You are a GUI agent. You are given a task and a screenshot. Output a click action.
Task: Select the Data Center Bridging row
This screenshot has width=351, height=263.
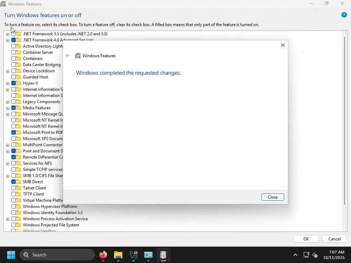click(41, 65)
